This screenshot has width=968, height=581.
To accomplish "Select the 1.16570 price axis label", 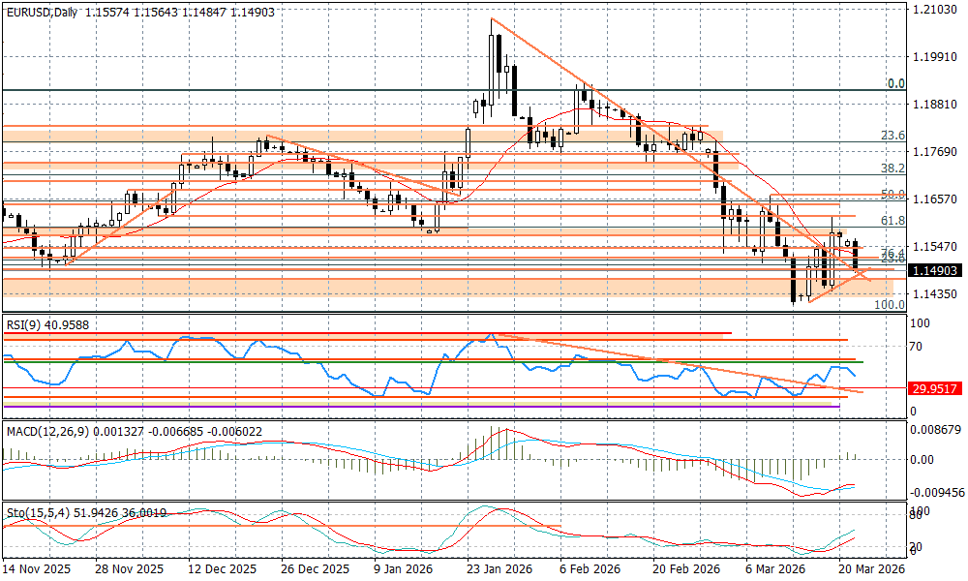I will pos(934,199).
